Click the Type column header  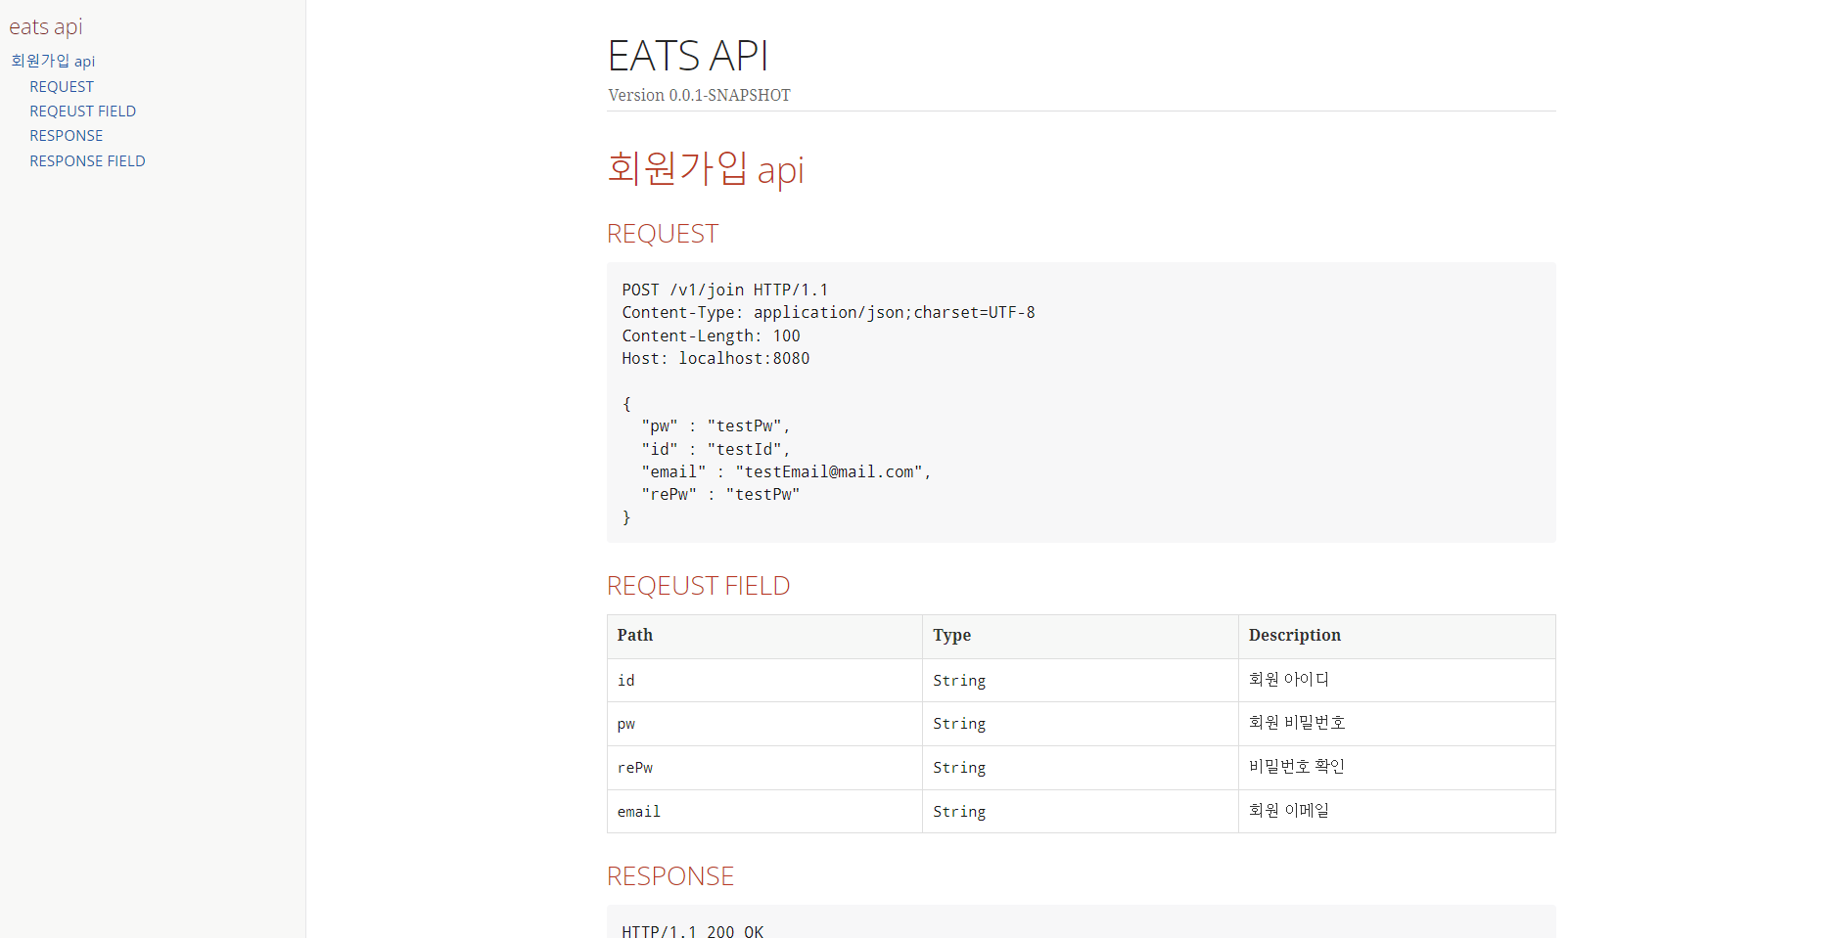click(1081, 637)
